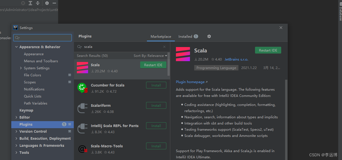Viewport: 342px width, 160px height.
Task: Open the JetBrains s.r.o. vendor link
Action: [236, 59]
